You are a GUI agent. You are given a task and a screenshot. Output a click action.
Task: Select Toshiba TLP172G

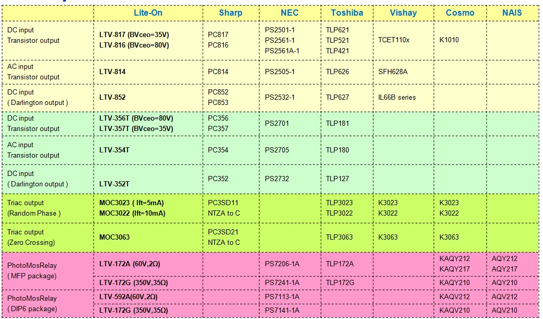click(x=340, y=282)
